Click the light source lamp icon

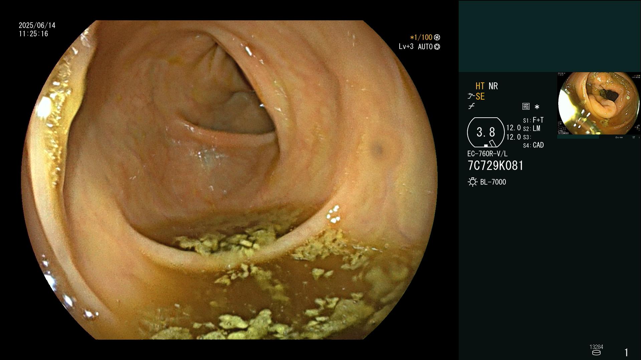[472, 182]
